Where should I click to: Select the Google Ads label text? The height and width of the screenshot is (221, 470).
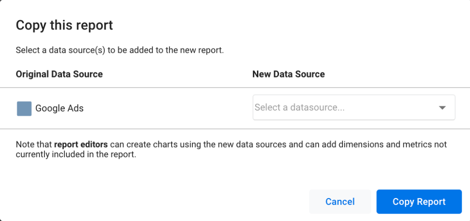point(59,108)
